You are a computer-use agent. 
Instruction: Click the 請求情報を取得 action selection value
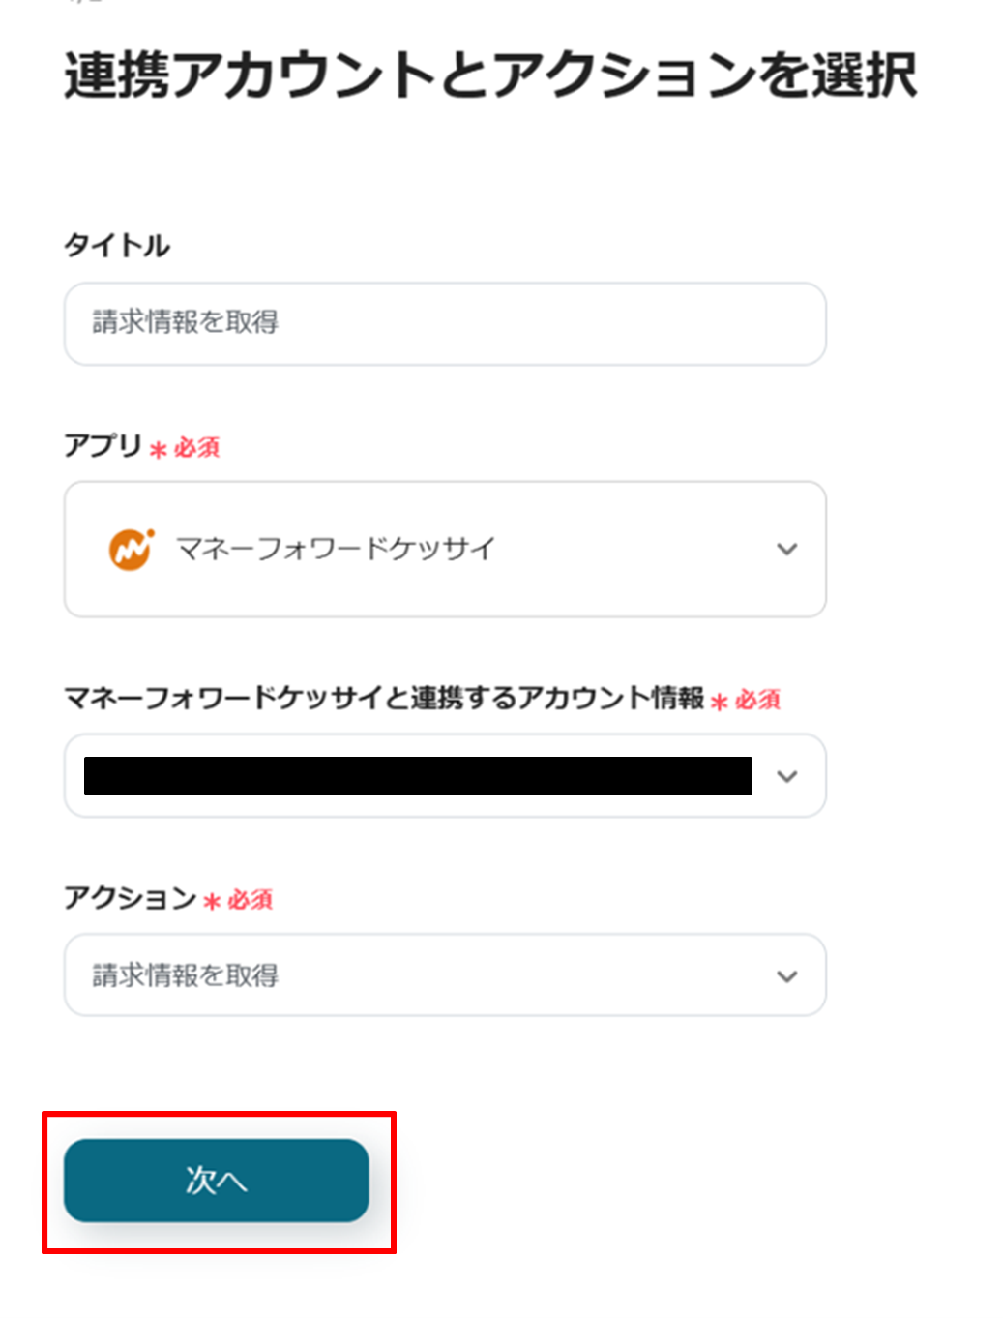tap(186, 975)
